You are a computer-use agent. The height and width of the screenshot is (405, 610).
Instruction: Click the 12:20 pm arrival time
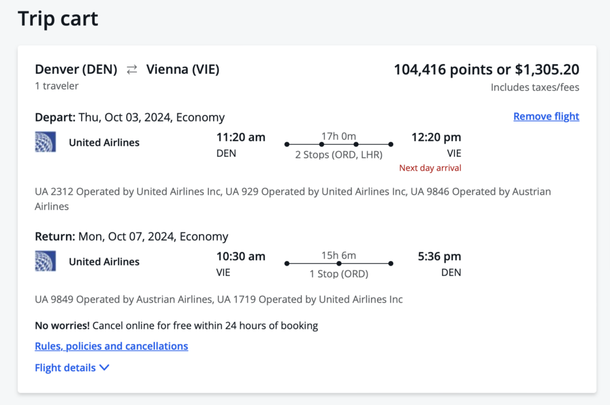(x=436, y=138)
